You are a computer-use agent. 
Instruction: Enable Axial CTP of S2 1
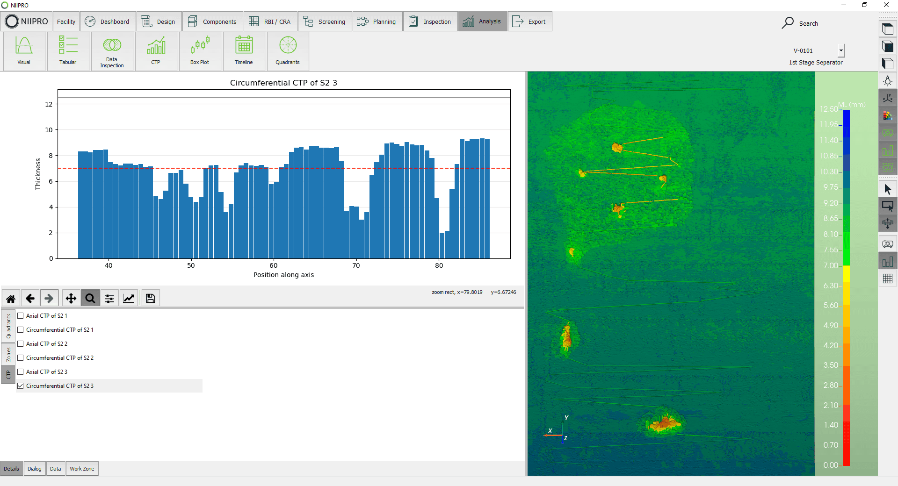pyautogui.click(x=21, y=316)
